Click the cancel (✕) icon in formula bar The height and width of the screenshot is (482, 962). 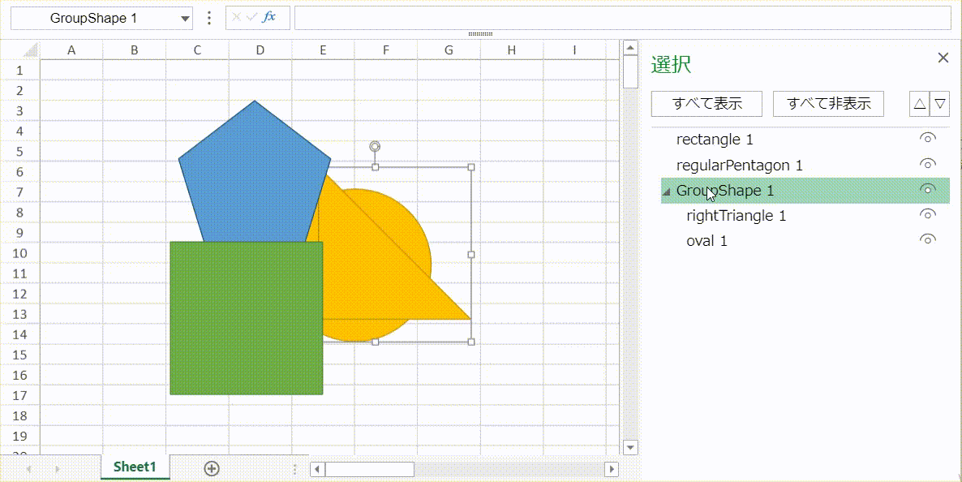coord(235,17)
